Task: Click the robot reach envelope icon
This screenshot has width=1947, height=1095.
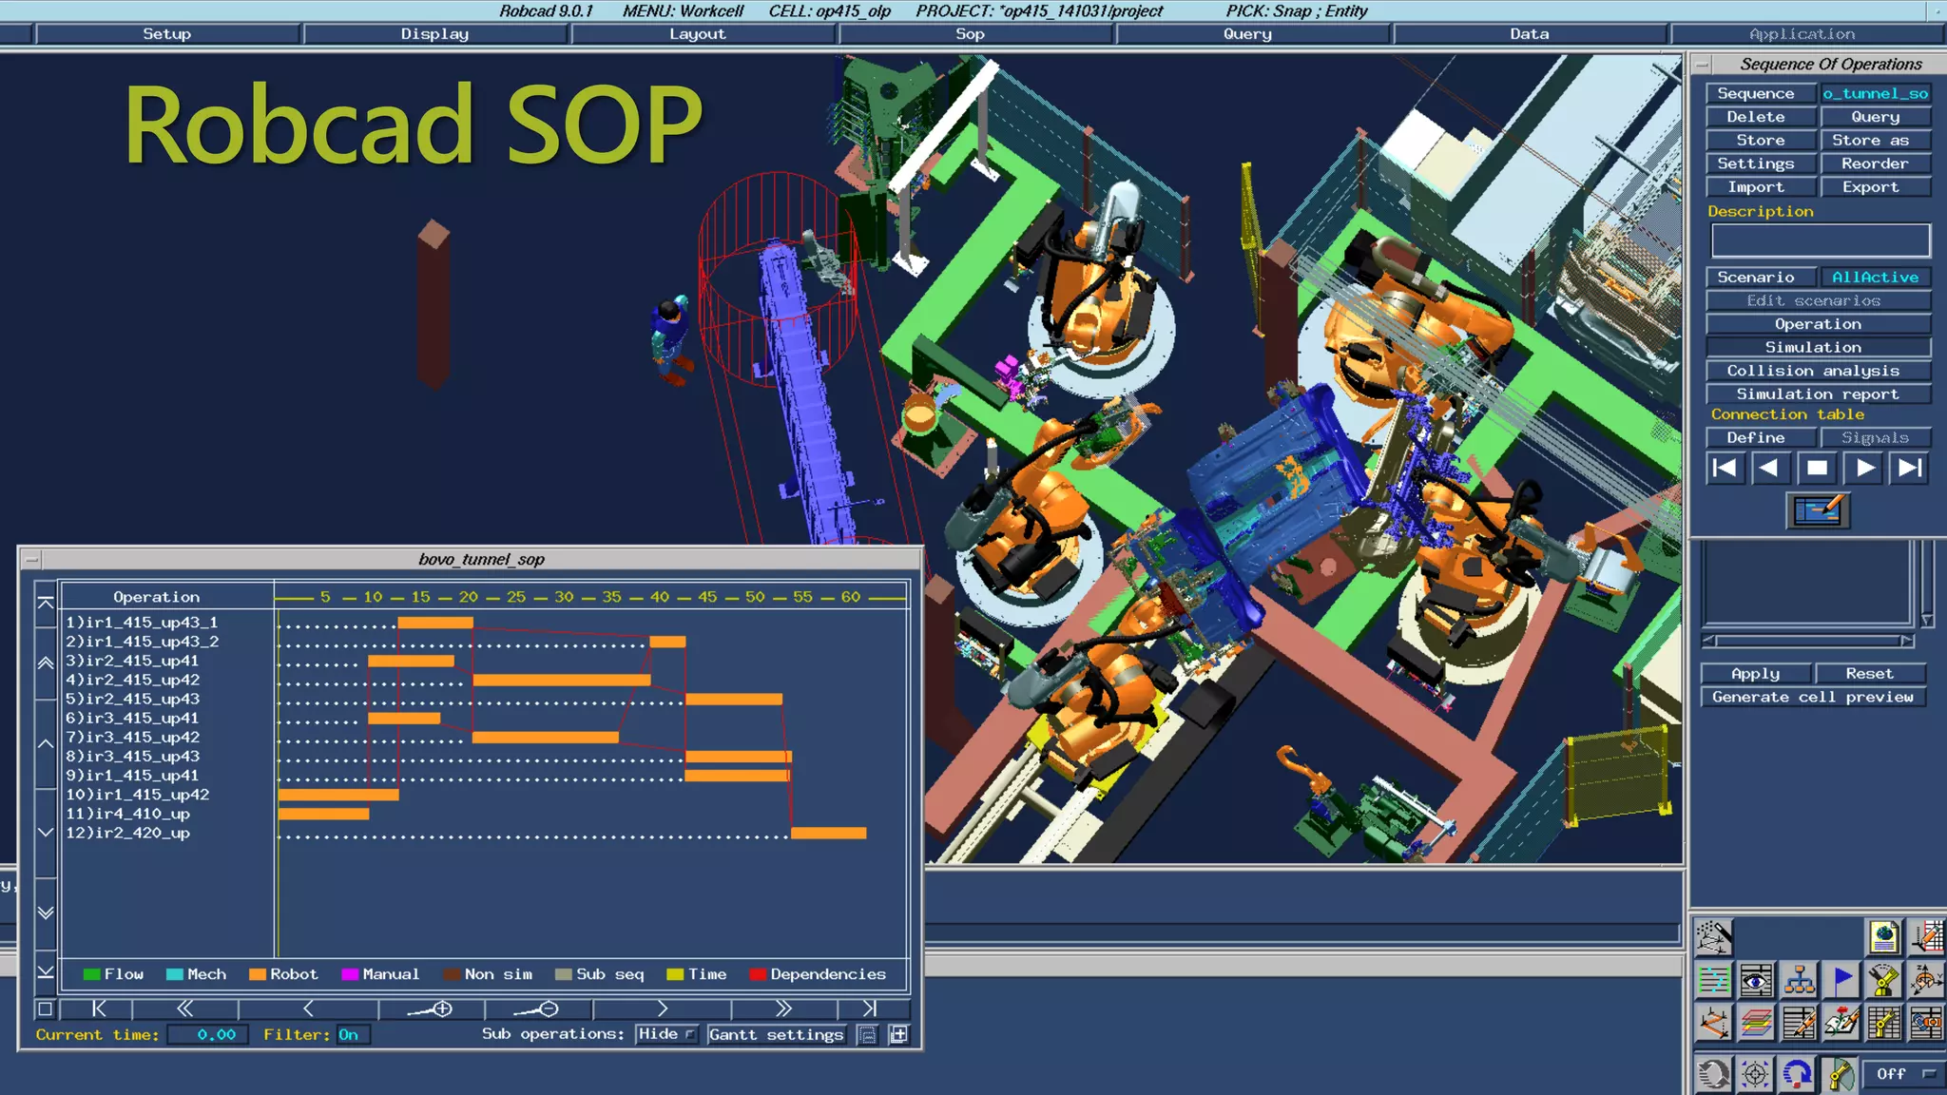Action: 1840,1074
